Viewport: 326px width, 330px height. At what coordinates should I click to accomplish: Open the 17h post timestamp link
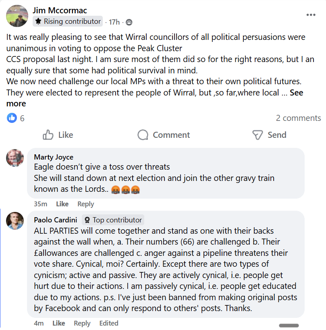click(x=114, y=22)
